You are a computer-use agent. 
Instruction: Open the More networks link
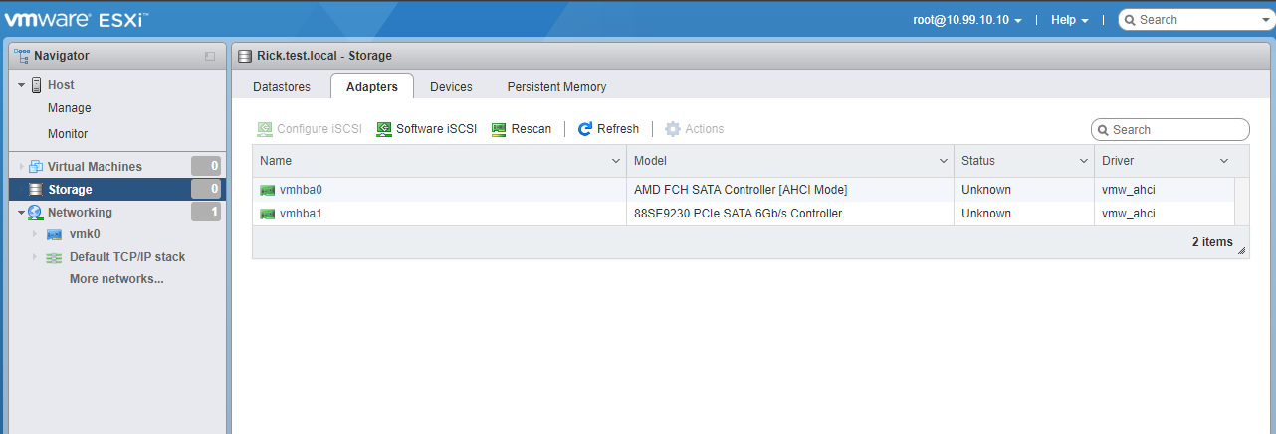tap(116, 279)
